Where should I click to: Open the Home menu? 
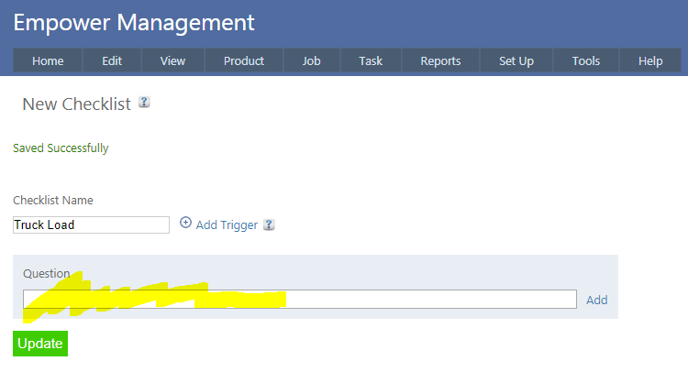point(48,60)
